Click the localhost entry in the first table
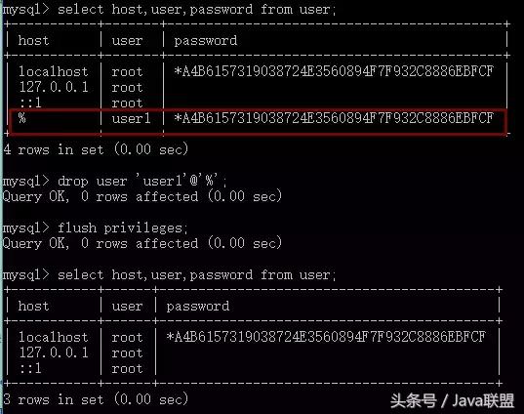Screen dimensions: 524x414 pyautogui.click(x=53, y=71)
